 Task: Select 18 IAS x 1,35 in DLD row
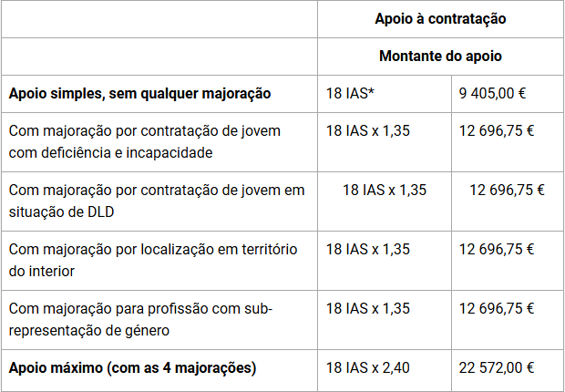pyautogui.click(x=385, y=190)
